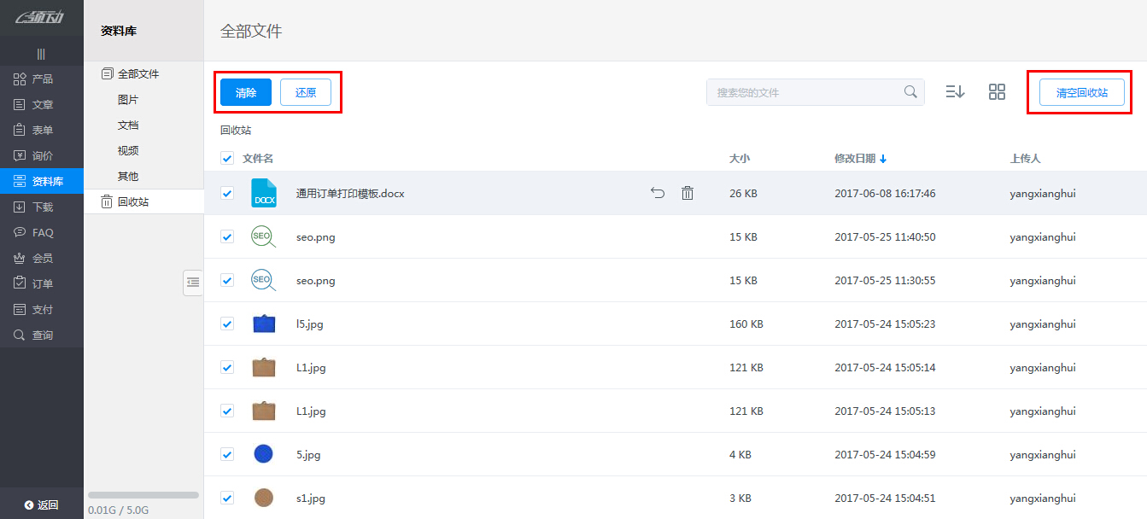Screen dimensions: 1147x519
Task: Click the 搜索您的文件 search field
Action: [x=803, y=92]
